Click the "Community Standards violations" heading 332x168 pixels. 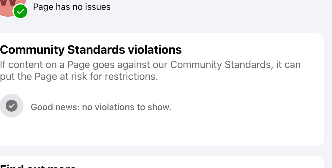point(91,50)
